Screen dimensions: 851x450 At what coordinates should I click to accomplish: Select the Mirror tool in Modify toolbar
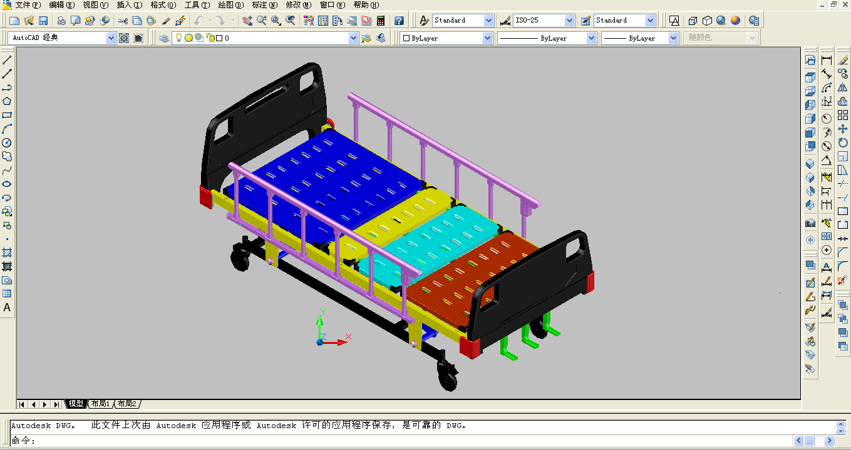[842, 87]
